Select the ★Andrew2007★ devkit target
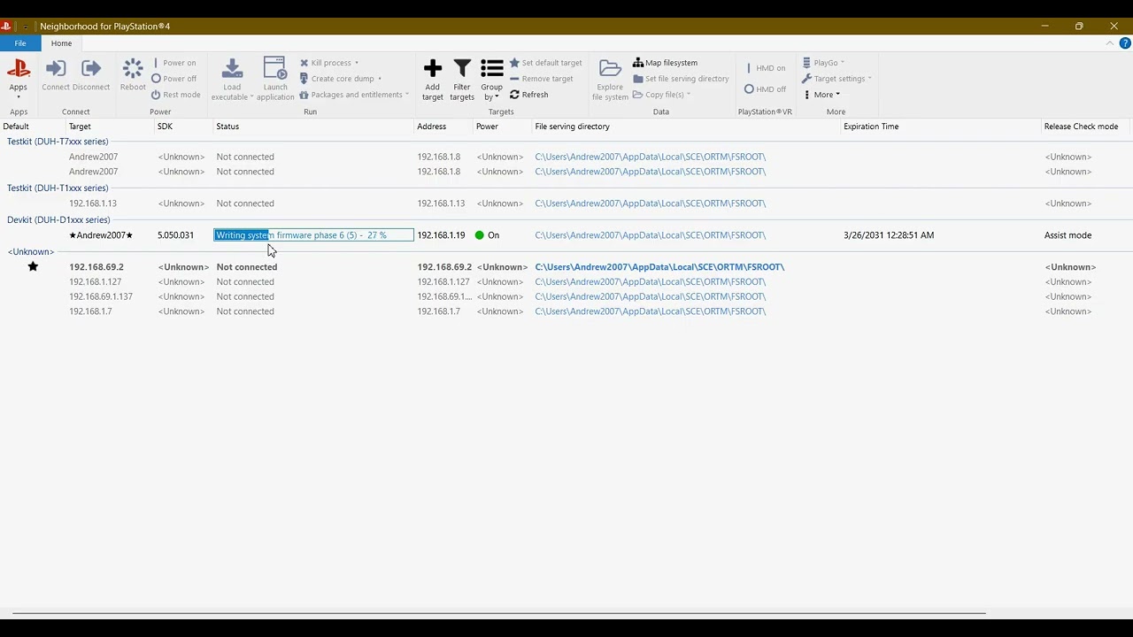Image resolution: width=1133 pixels, height=637 pixels. pyautogui.click(x=101, y=235)
